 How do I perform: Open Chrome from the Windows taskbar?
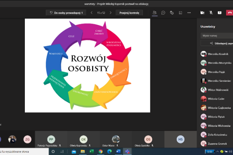pyautogui.click(x=101, y=152)
